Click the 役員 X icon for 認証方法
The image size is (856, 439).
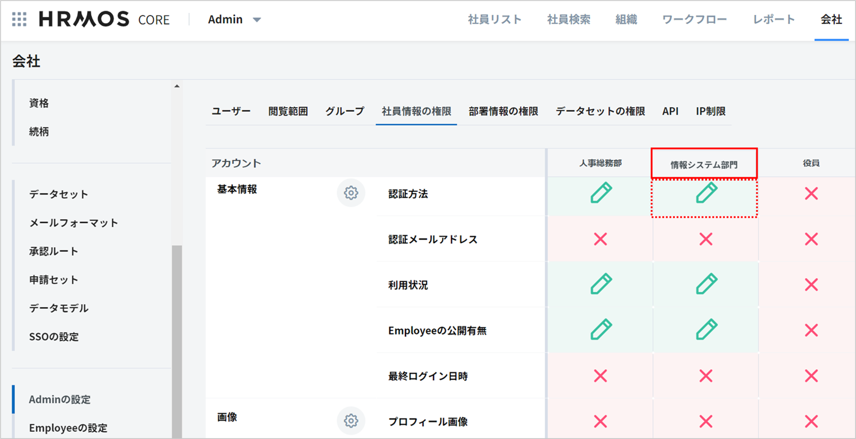click(x=811, y=194)
